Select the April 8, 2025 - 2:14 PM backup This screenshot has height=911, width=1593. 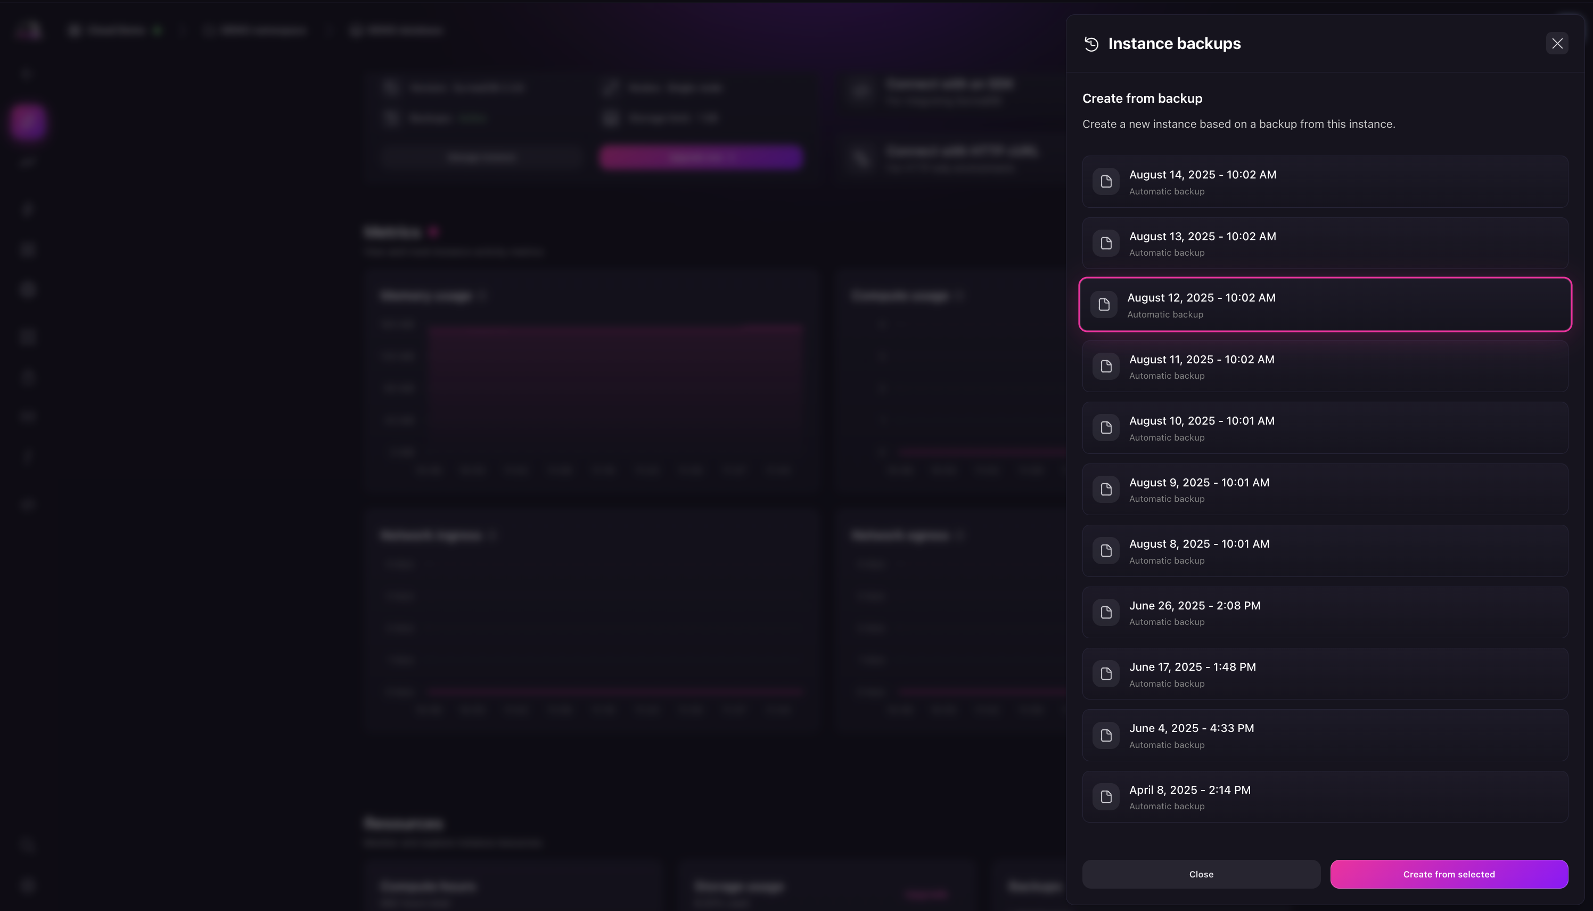click(1325, 797)
